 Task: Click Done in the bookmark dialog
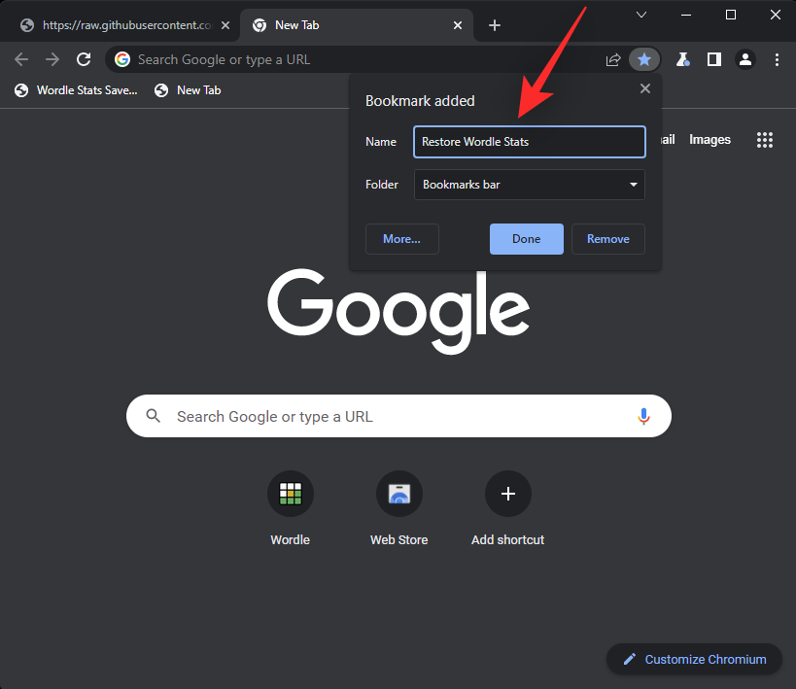pos(526,239)
